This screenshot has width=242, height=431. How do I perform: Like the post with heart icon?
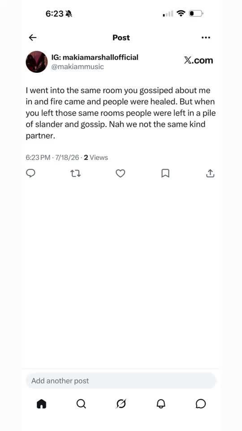point(120,173)
